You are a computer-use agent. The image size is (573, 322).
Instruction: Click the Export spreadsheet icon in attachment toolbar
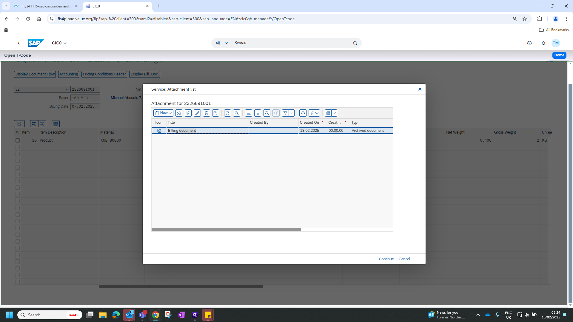point(312,113)
